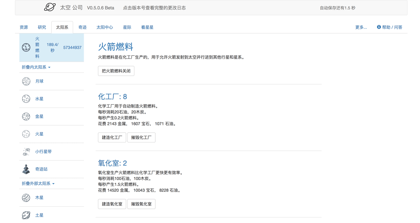Select 土星 in the sidebar
Viewport: 420px width, 223px height.
point(39,215)
